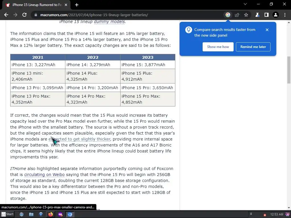Click the scrollbar down arrow
The height and width of the screenshot is (218, 291).
pos(289,208)
